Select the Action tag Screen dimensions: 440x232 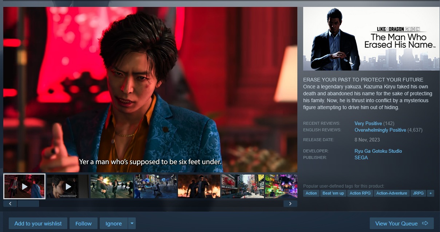click(311, 193)
